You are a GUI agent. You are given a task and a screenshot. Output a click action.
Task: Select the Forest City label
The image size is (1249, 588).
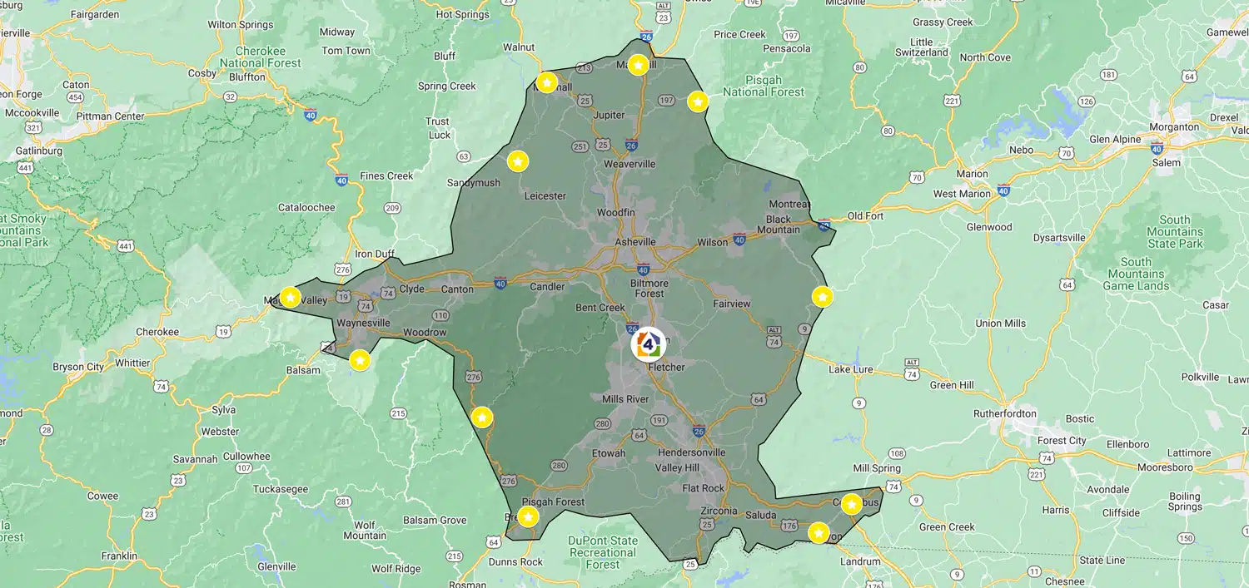pyautogui.click(x=1062, y=441)
